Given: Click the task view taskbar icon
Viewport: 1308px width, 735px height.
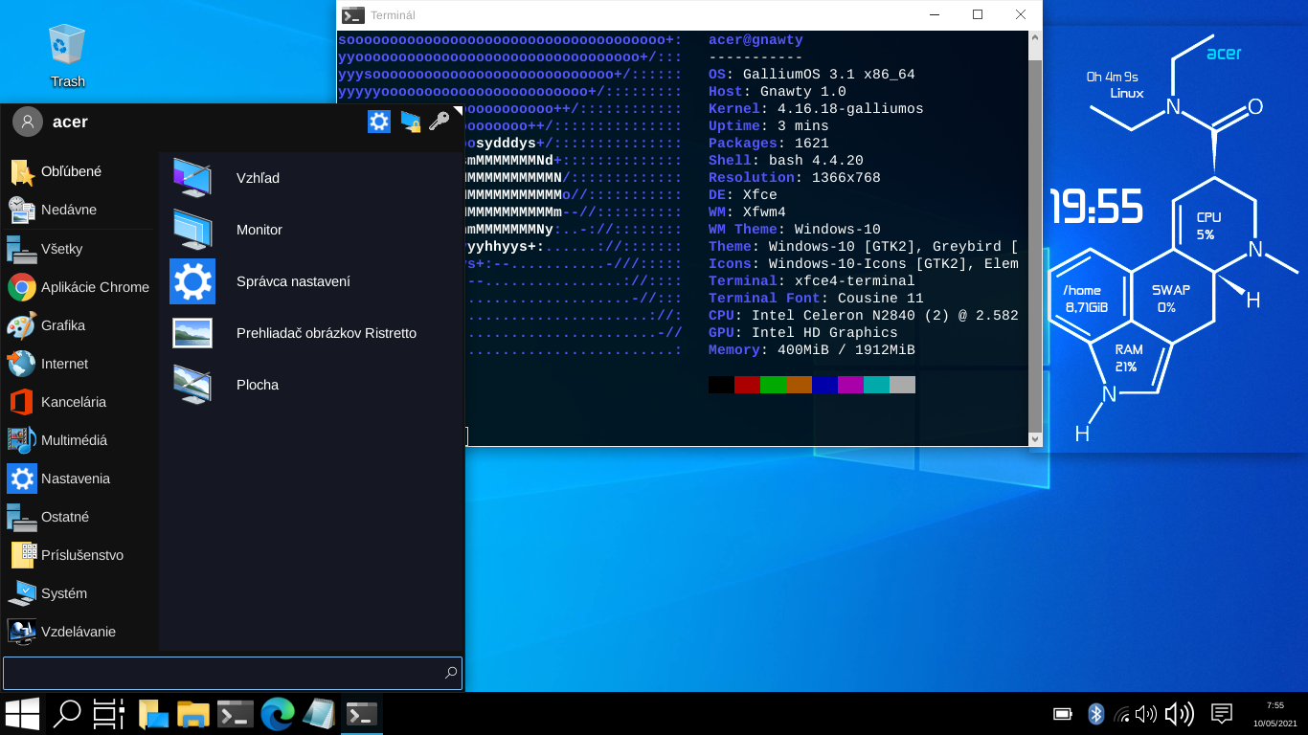Looking at the screenshot, I should pyautogui.click(x=108, y=714).
